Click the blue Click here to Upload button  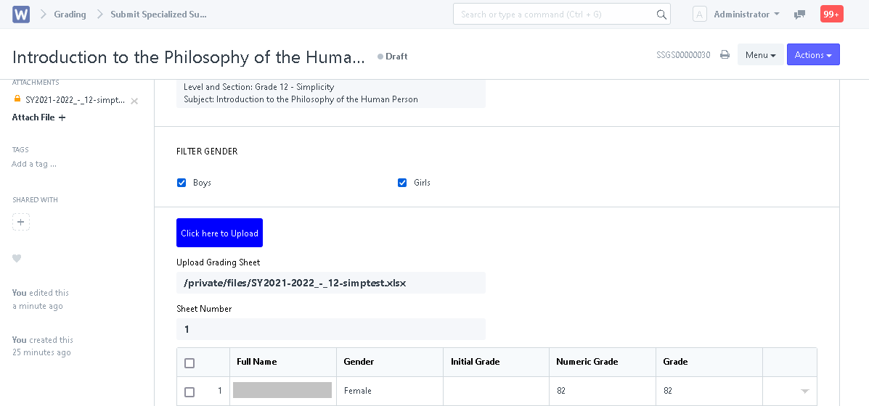pos(219,233)
